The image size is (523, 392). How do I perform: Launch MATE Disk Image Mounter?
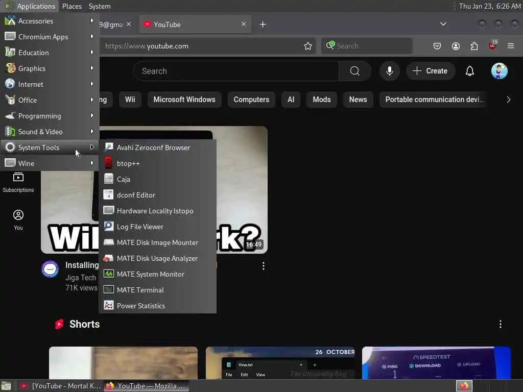(x=158, y=242)
